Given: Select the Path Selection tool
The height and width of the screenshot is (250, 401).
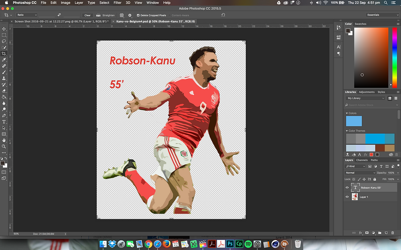Looking at the screenshot, I should click(x=4, y=128).
